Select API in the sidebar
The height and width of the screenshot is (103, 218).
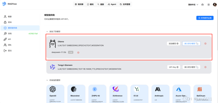(20, 39)
